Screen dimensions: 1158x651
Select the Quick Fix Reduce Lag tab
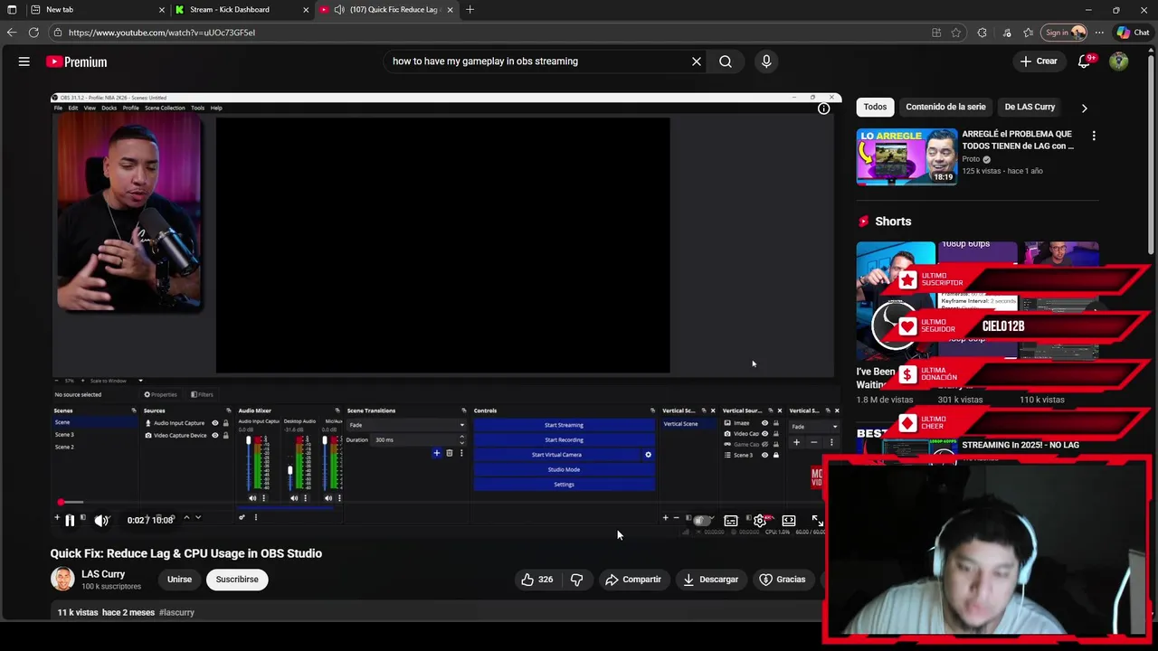(x=384, y=10)
